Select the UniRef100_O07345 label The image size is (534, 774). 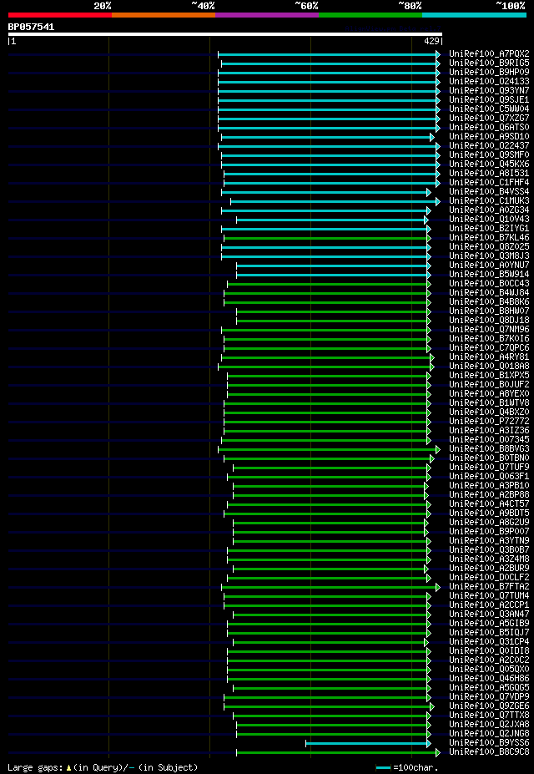(x=489, y=440)
